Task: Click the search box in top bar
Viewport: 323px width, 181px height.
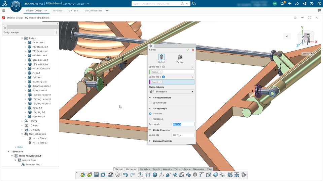Action: (x=156, y=3)
